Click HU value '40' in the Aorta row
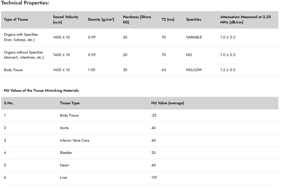 [x=153, y=128]
